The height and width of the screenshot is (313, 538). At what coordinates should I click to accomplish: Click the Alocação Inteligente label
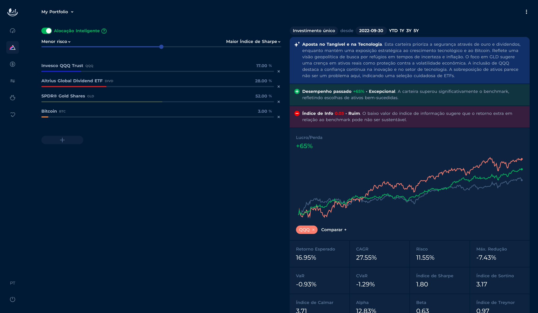click(77, 31)
